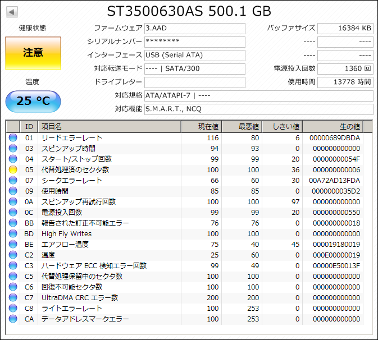Select the High Fly Writes row name
Screen dimensions: 378x340
point(66,233)
